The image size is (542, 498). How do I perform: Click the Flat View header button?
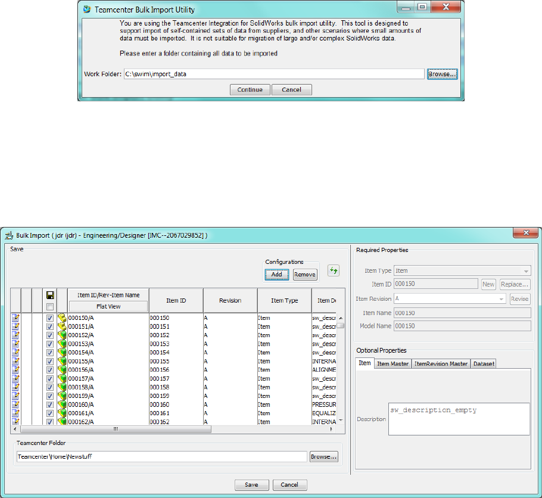(108, 306)
